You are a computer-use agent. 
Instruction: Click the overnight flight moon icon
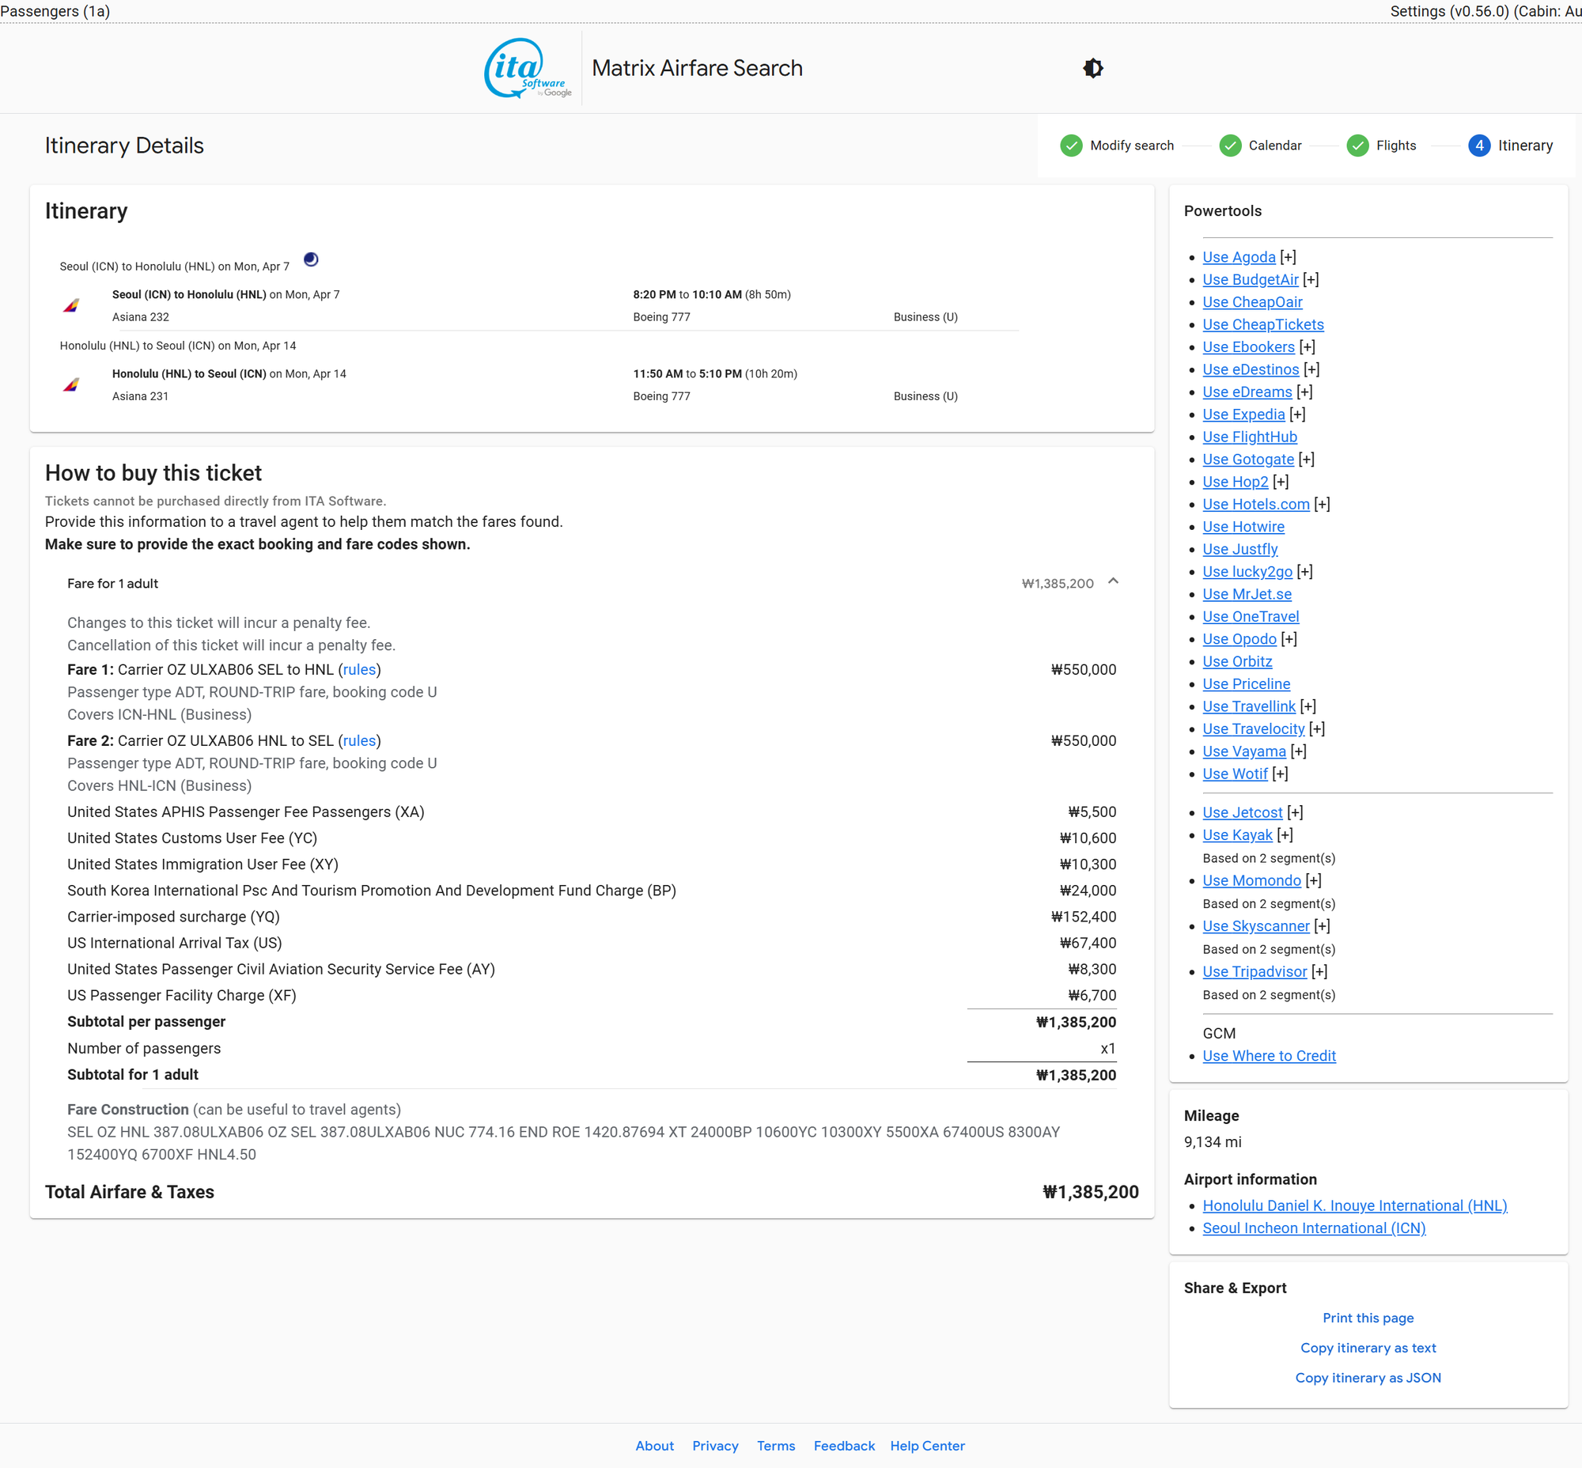tap(311, 259)
